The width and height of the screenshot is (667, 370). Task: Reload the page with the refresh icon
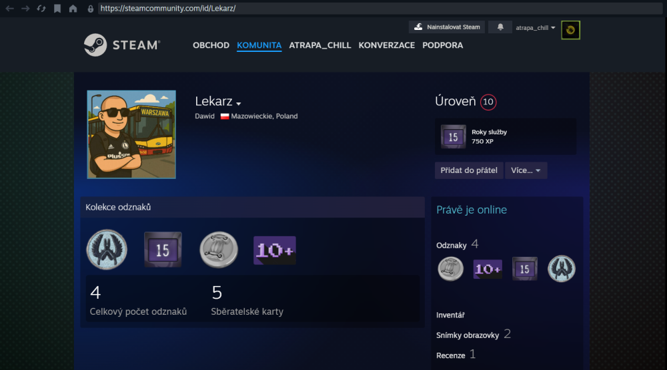click(41, 9)
